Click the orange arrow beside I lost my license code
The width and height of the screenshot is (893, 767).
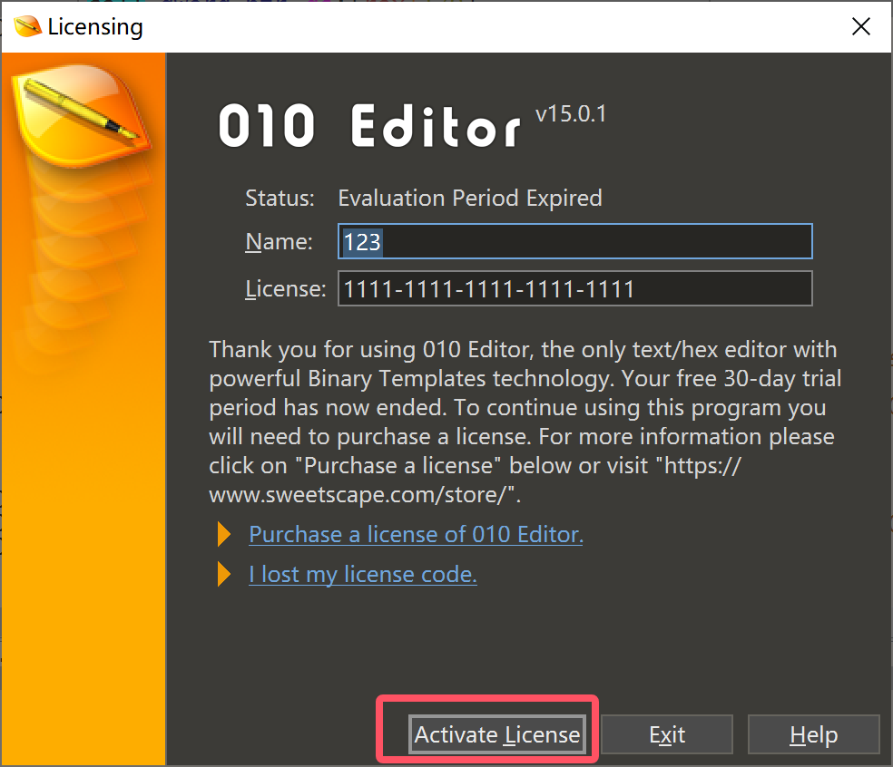pyautogui.click(x=224, y=574)
